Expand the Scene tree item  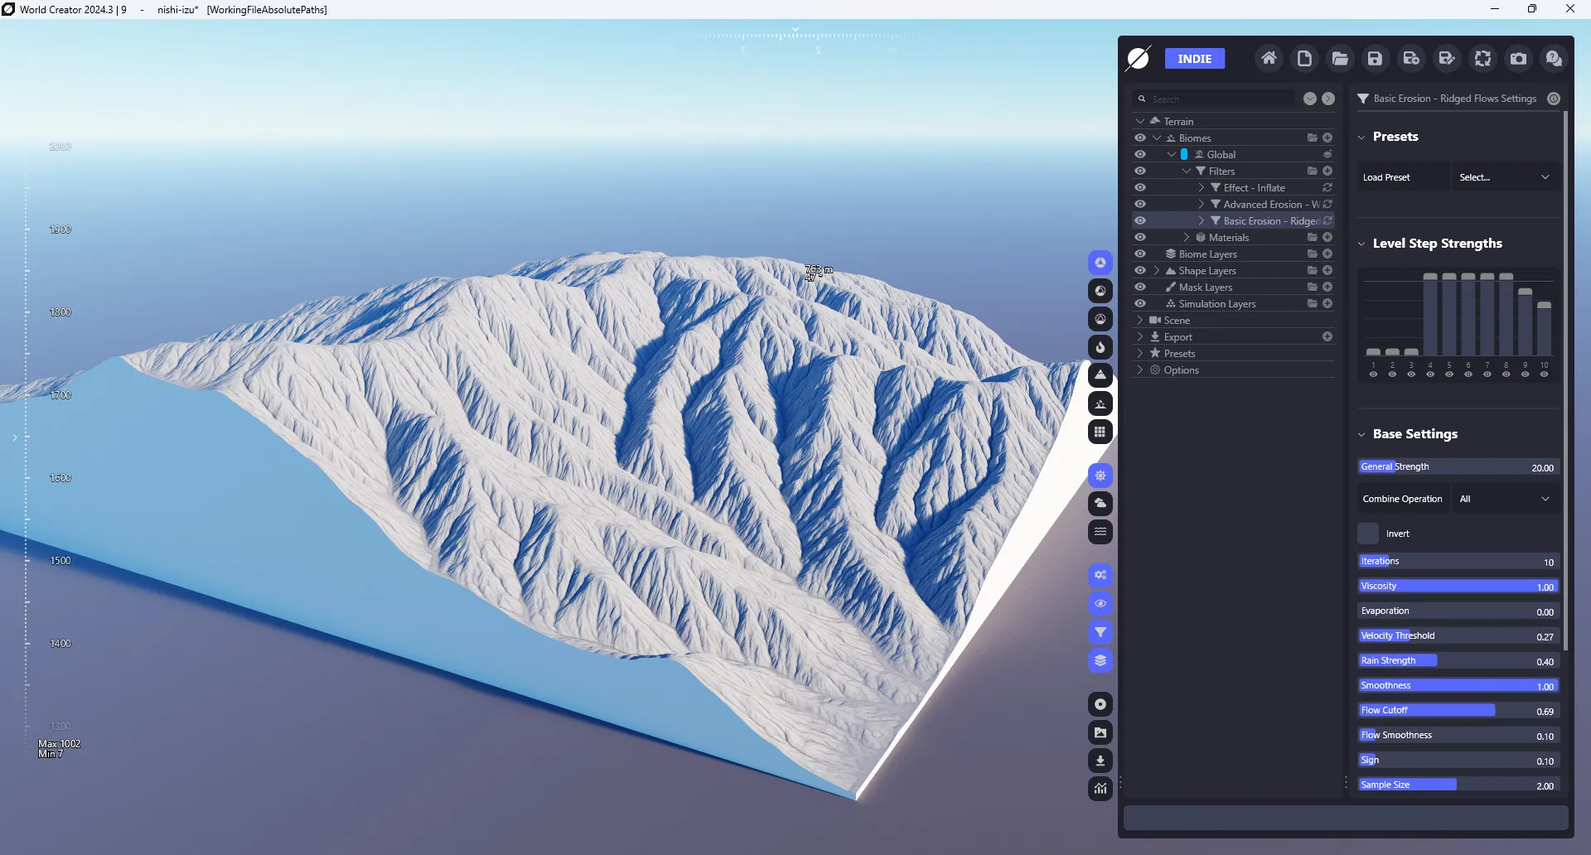click(x=1140, y=320)
